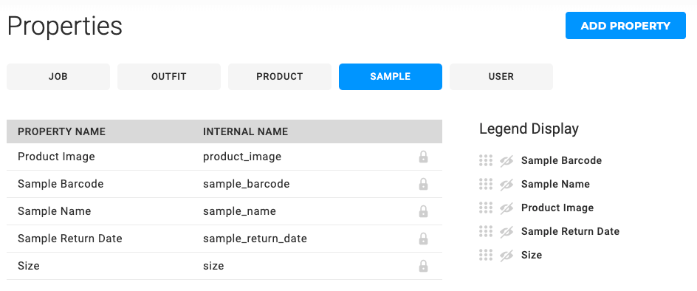Click lock icon beside sample_return_date
Viewport: 697px width, 291px height.
click(x=423, y=239)
